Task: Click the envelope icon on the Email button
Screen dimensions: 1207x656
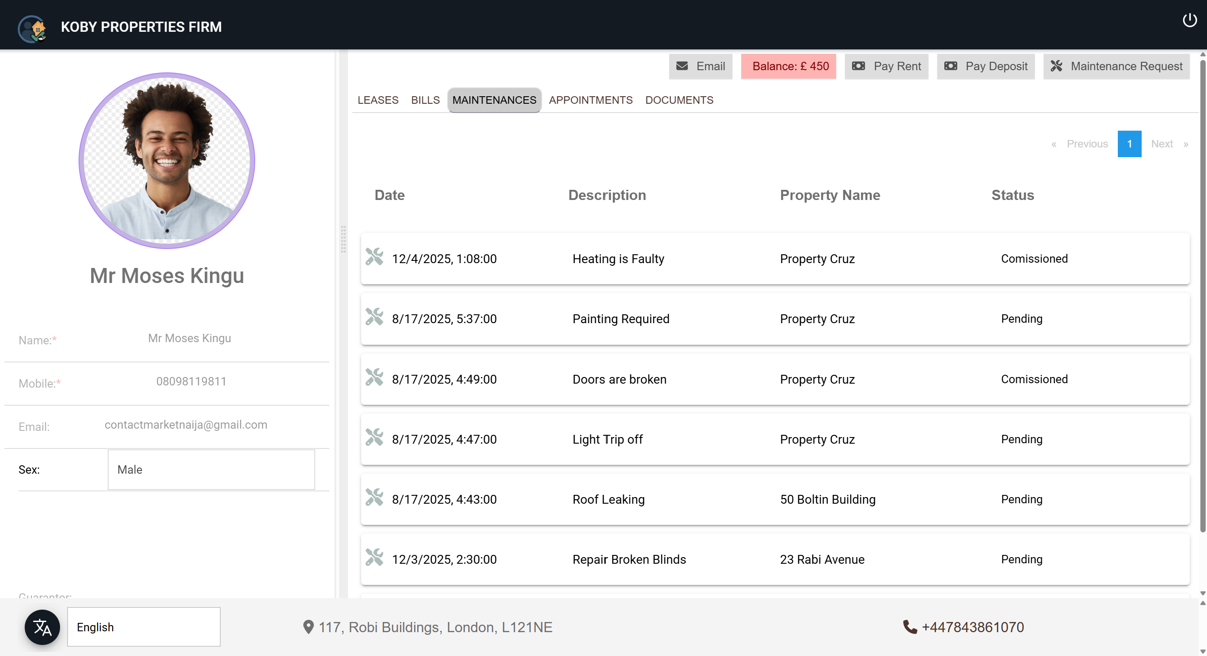Action: tap(682, 66)
